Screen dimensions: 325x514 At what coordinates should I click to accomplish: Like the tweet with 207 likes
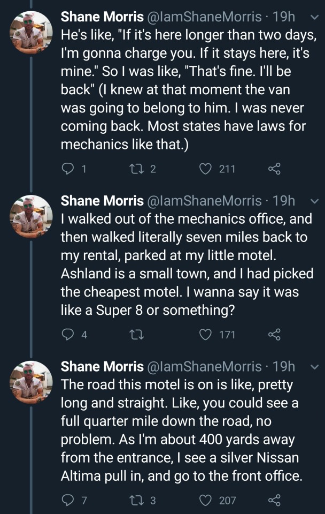[205, 500]
